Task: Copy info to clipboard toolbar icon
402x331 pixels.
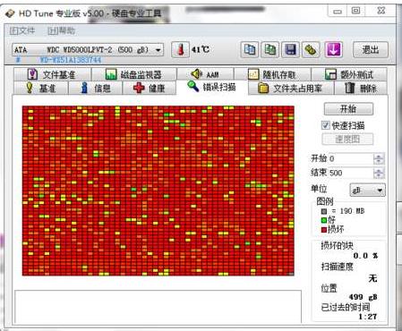Action: coord(250,49)
